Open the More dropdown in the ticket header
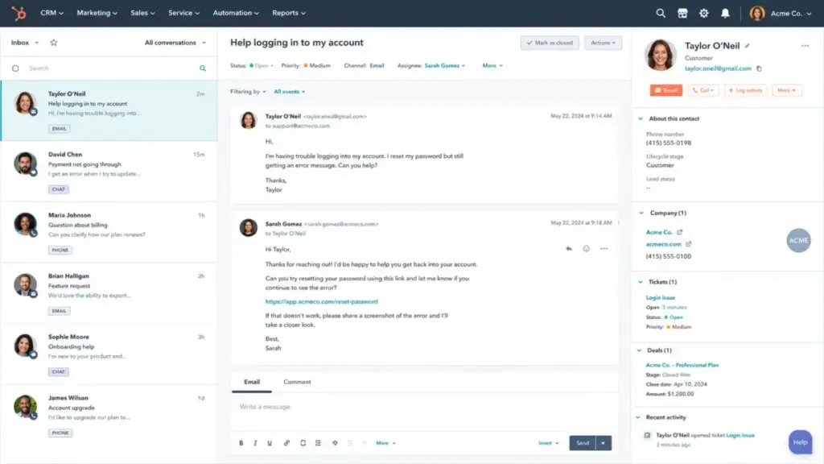 [x=492, y=66]
